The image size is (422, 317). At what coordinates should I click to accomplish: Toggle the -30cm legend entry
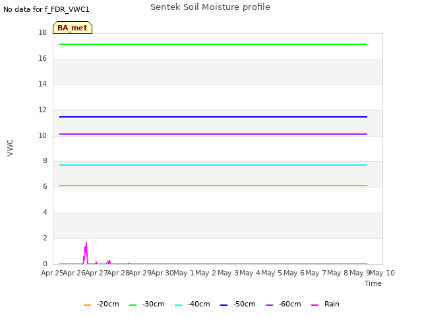[146, 304]
